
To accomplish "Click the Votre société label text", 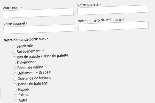I will (x=88, y=5).
